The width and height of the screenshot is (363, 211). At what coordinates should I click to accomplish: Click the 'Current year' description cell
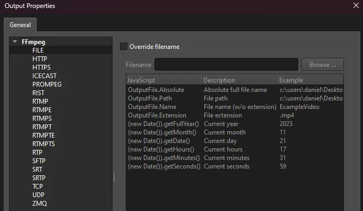pos(221,124)
